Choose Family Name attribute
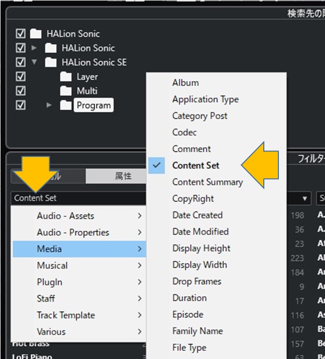The width and height of the screenshot is (325, 359). coord(217,331)
